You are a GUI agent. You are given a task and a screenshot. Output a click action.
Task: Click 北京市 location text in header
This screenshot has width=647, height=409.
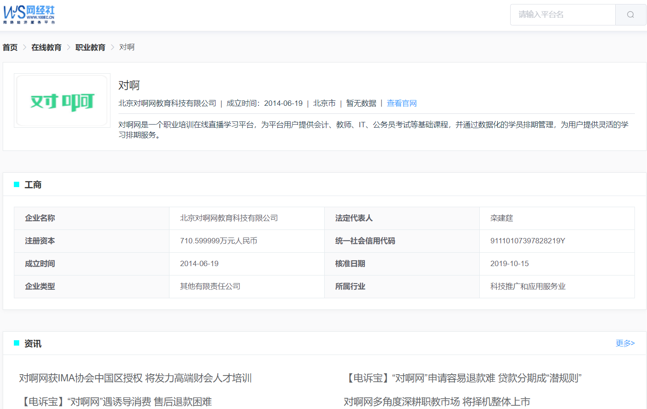coord(324,103)
